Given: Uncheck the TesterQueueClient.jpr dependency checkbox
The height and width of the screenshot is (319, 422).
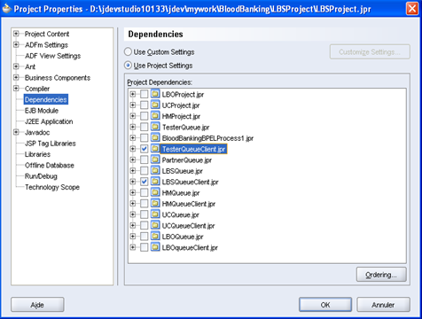Looking at the screenshot, I should tap(144, 149).
